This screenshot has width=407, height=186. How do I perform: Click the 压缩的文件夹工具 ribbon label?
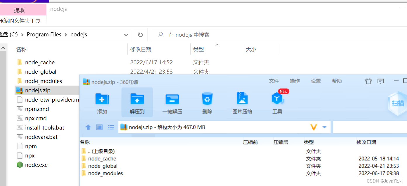point(20,21)
